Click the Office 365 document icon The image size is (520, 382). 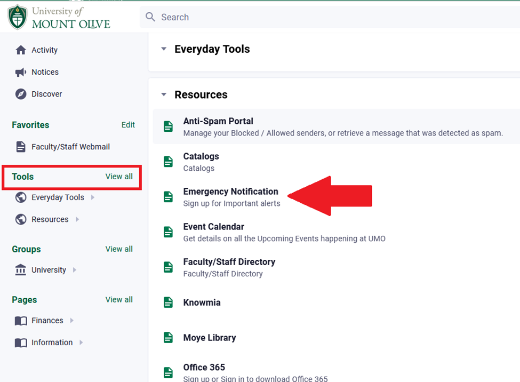[168, 373]
